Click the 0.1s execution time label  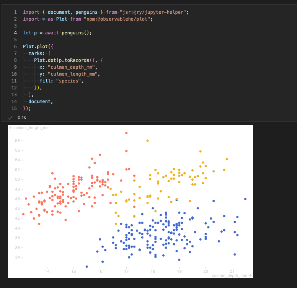coord(22,118)
